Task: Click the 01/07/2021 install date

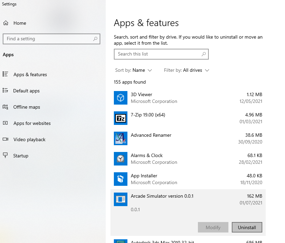Action: [251, 203]
